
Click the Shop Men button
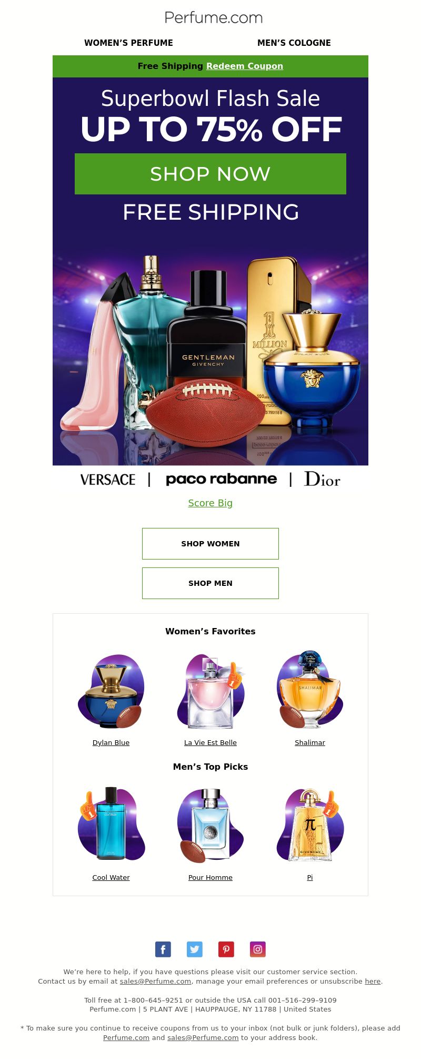click(210, 583)
